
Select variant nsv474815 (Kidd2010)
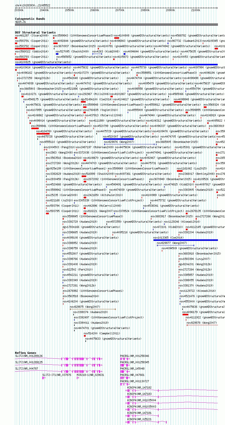[179, 184]
